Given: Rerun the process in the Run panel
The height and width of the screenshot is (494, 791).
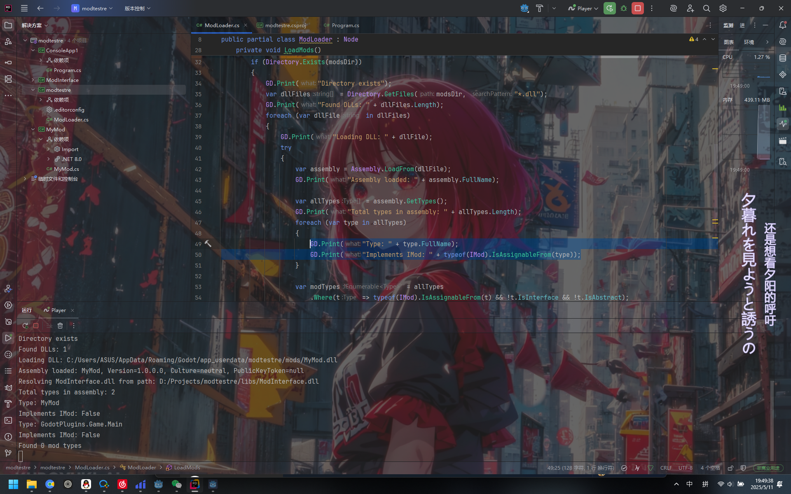Looking at the screenshot, I should [x=25, y=326].
